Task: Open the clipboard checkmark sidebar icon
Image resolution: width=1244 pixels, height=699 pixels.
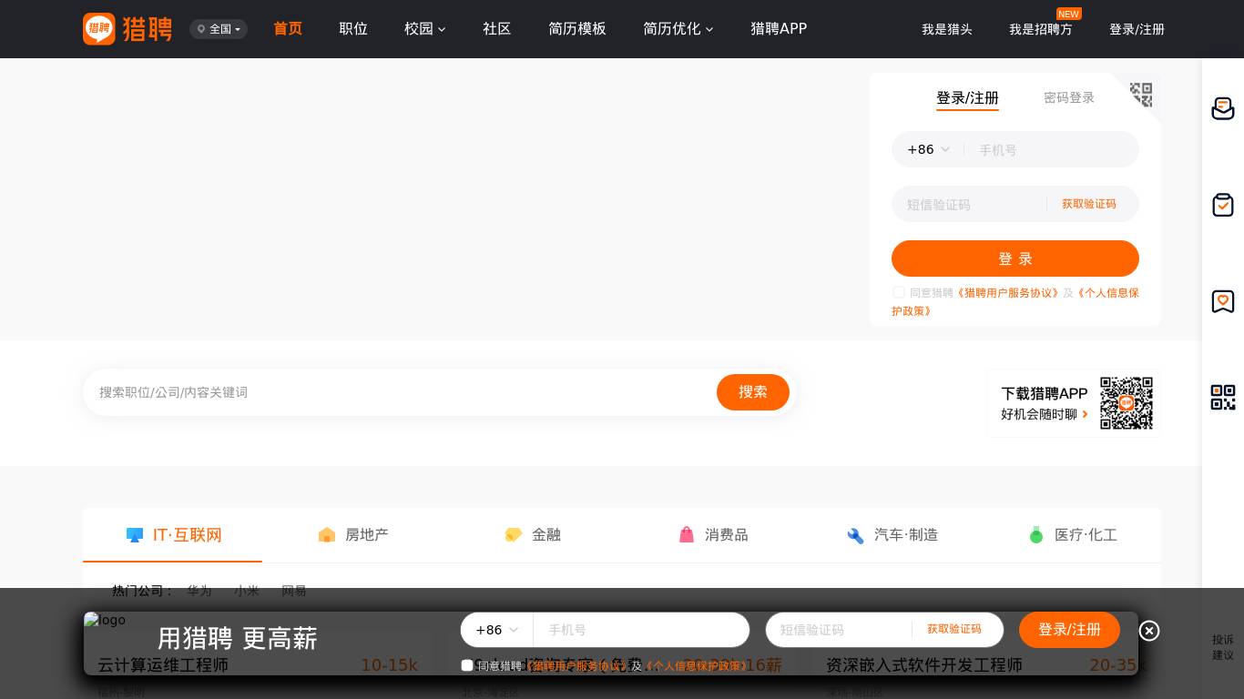Action: (1222, 205)
